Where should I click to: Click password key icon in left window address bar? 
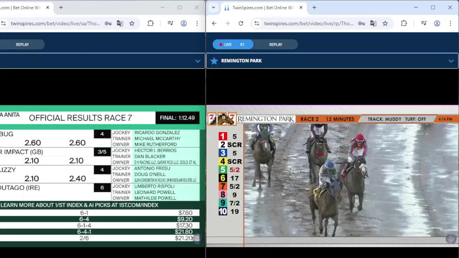(108, 23)
